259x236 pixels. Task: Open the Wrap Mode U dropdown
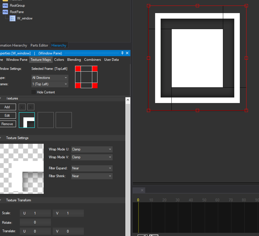point(92,149)
